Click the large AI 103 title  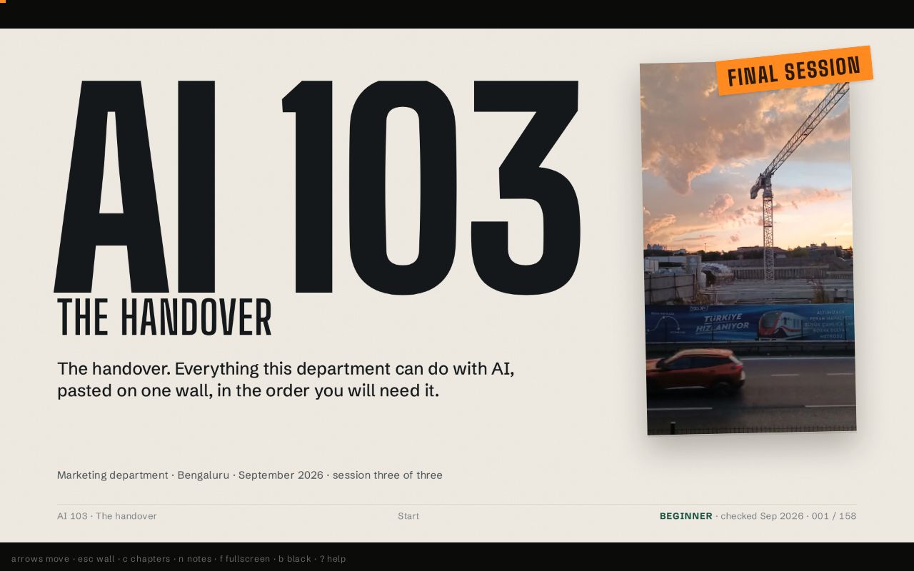[317, 188]
